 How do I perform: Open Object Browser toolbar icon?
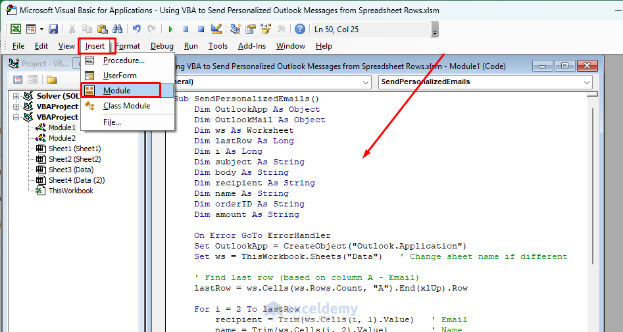coord(265,29)
